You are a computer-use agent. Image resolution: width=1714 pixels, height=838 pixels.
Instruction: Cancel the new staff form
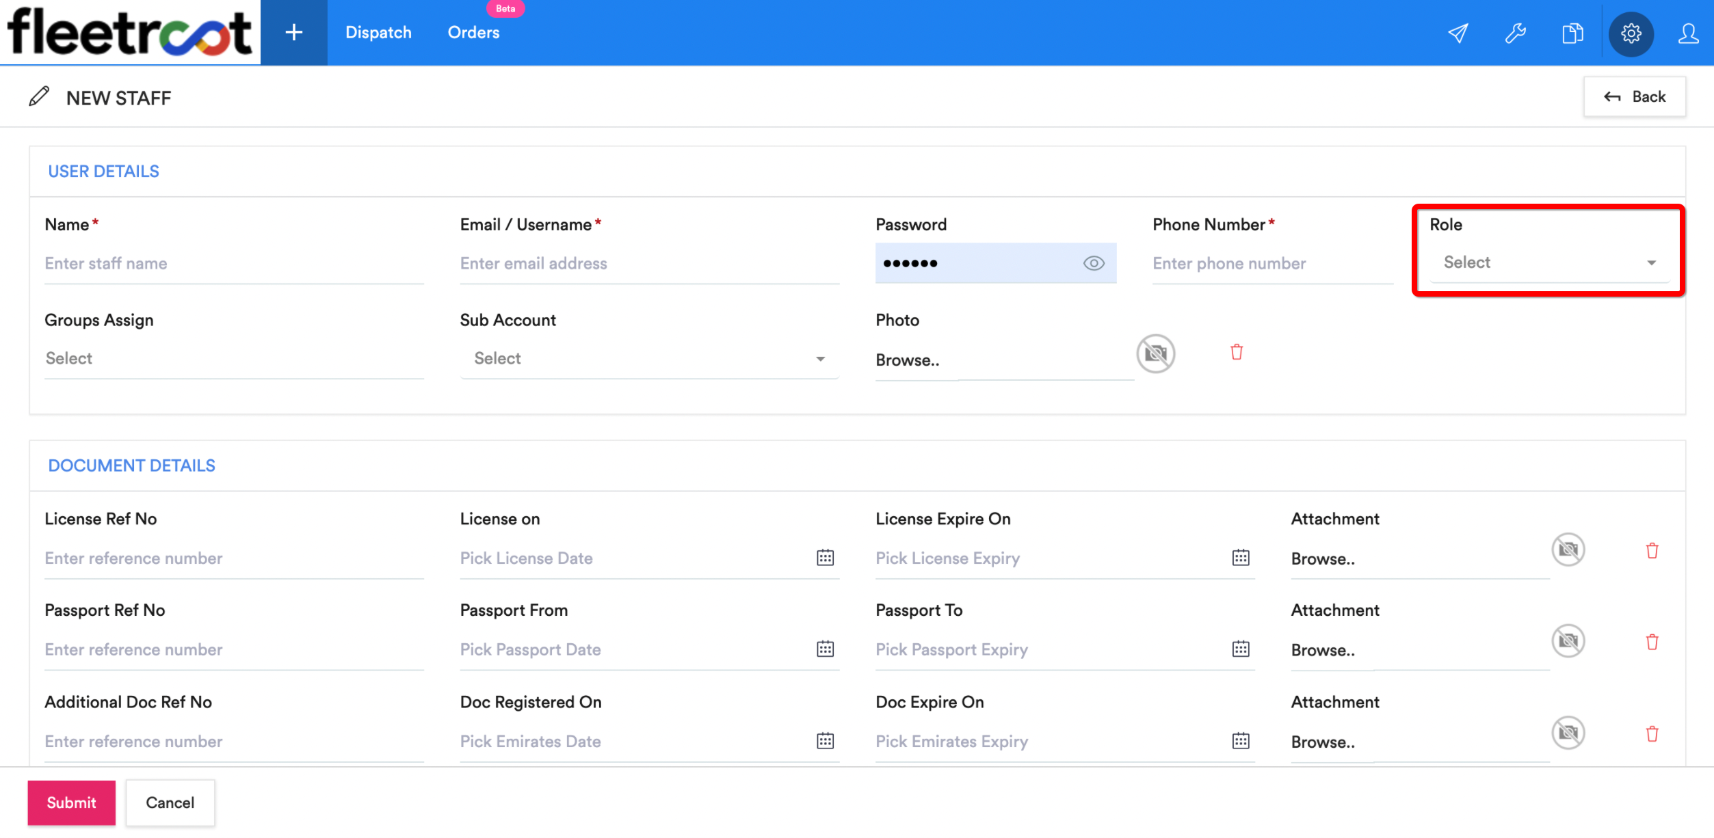coord(170,802)
